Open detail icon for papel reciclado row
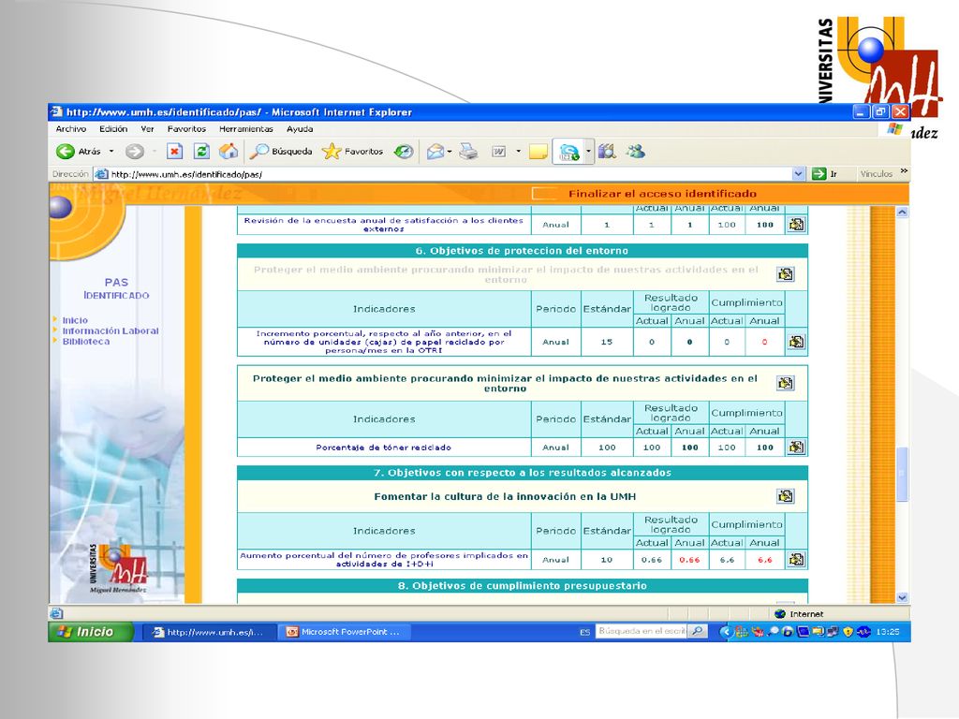 click(x=796, y=342)
